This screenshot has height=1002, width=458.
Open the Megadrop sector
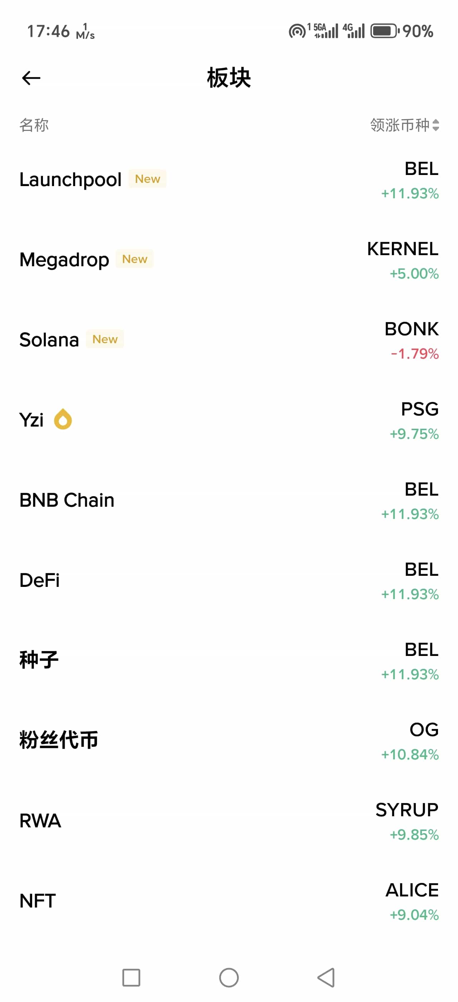pos(64,259)
